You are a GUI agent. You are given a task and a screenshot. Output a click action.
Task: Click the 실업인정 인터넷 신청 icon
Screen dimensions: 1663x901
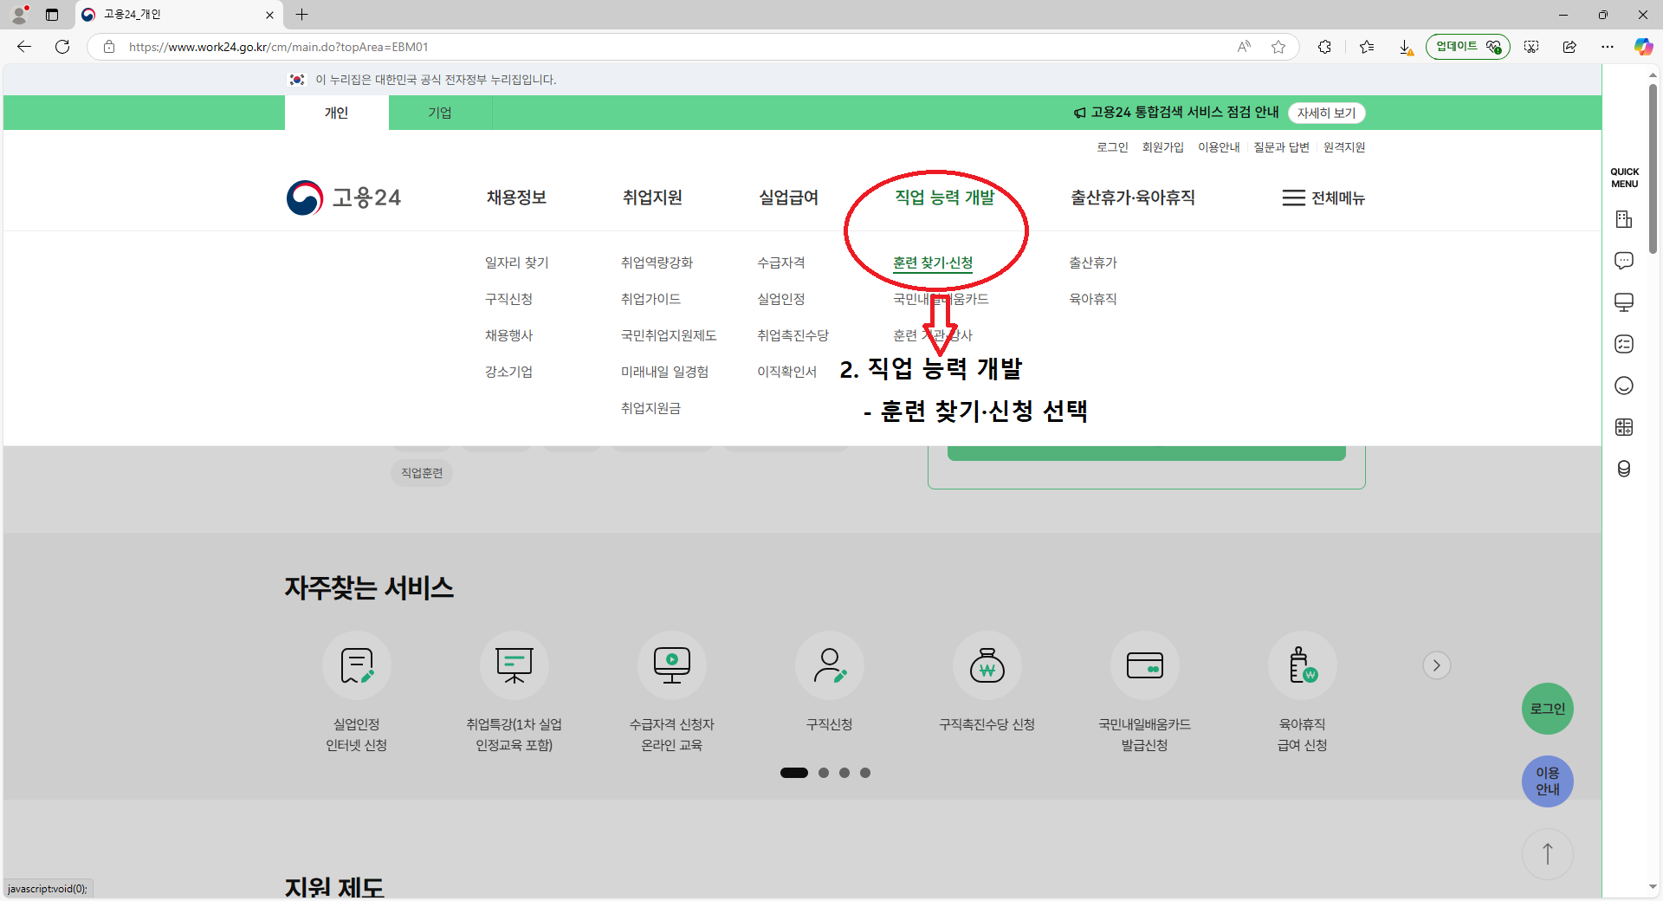point(357,665)
